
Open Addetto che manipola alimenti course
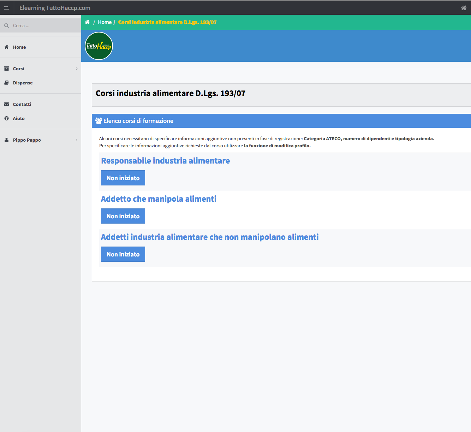click(159, 199)
